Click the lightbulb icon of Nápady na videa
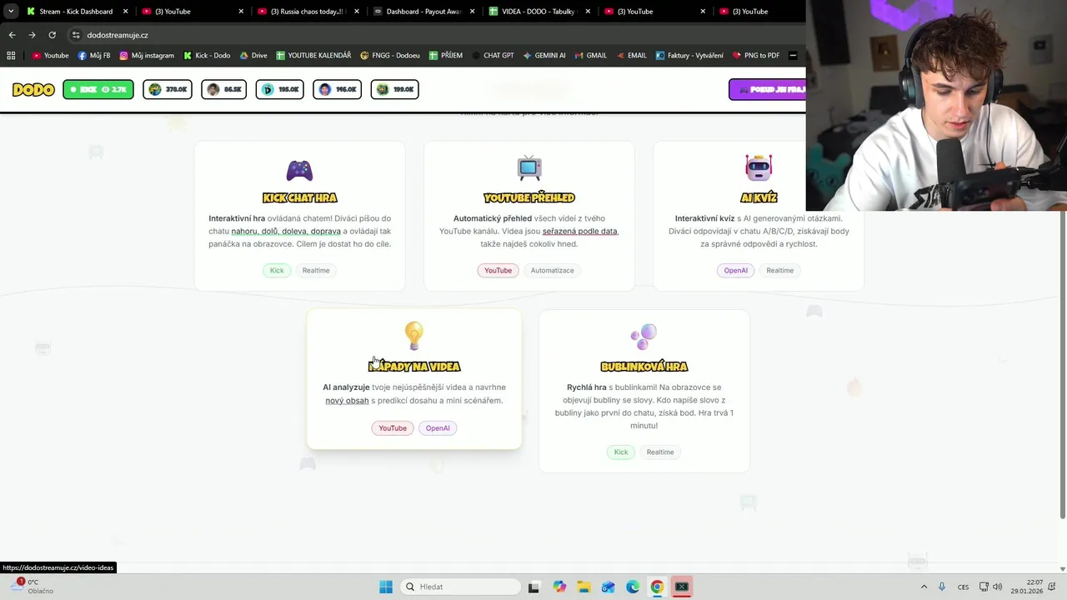The height and width of the screenshot is (600, 1067). tap(414, 337)
